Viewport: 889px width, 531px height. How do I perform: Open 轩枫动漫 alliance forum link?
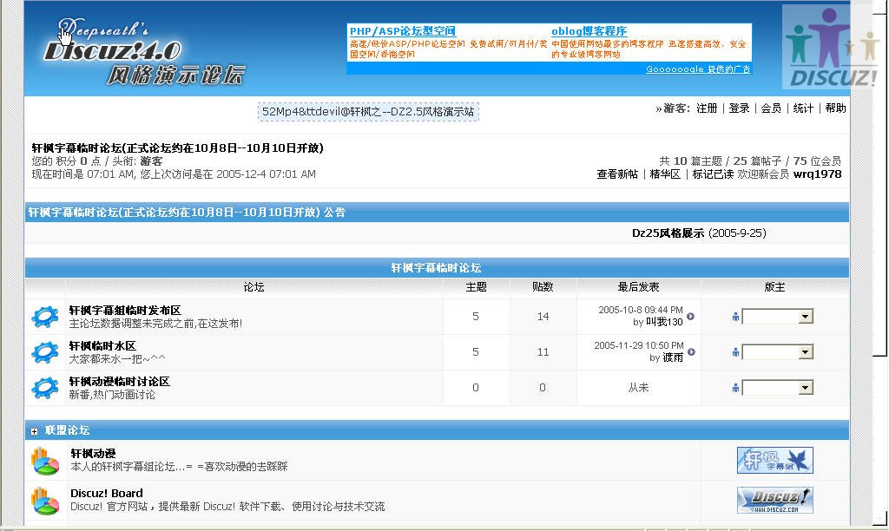coord(93,454)
